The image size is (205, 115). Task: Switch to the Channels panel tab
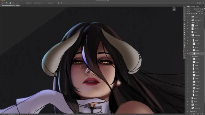click(x=193, y=6)
